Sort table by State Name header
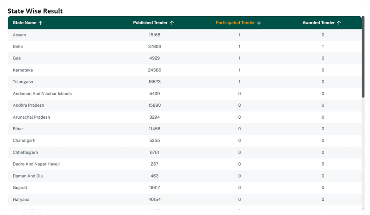The image size is (370, 215). point(24,23)
